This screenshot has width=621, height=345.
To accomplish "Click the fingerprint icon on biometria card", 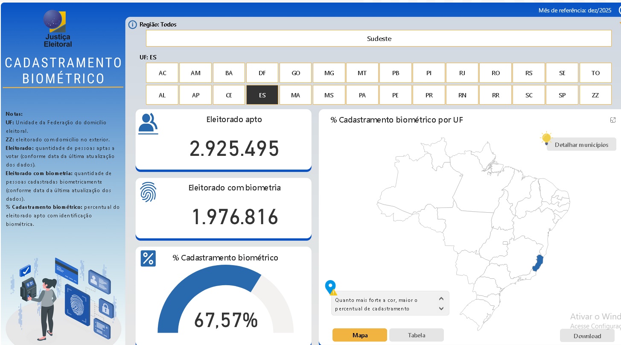I will pos(148,192).
